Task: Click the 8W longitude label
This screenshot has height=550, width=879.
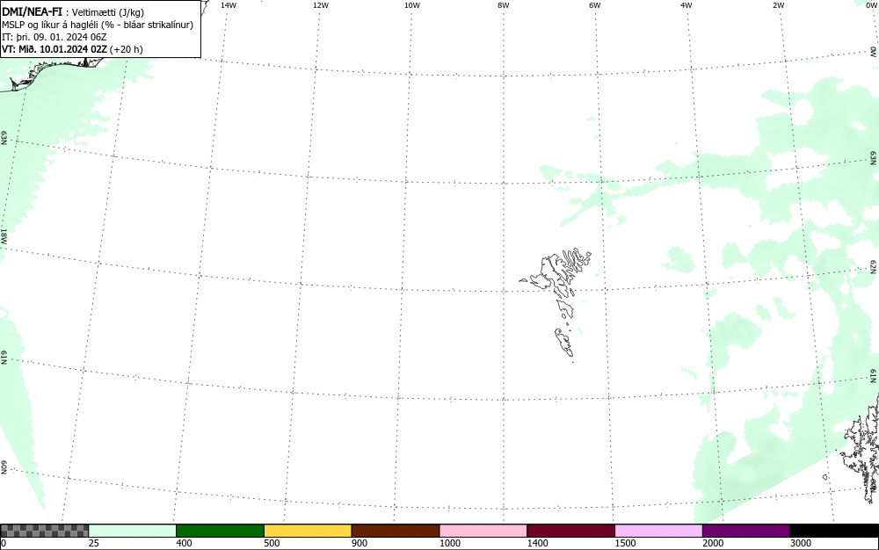Action: click(x=504, y=5)
